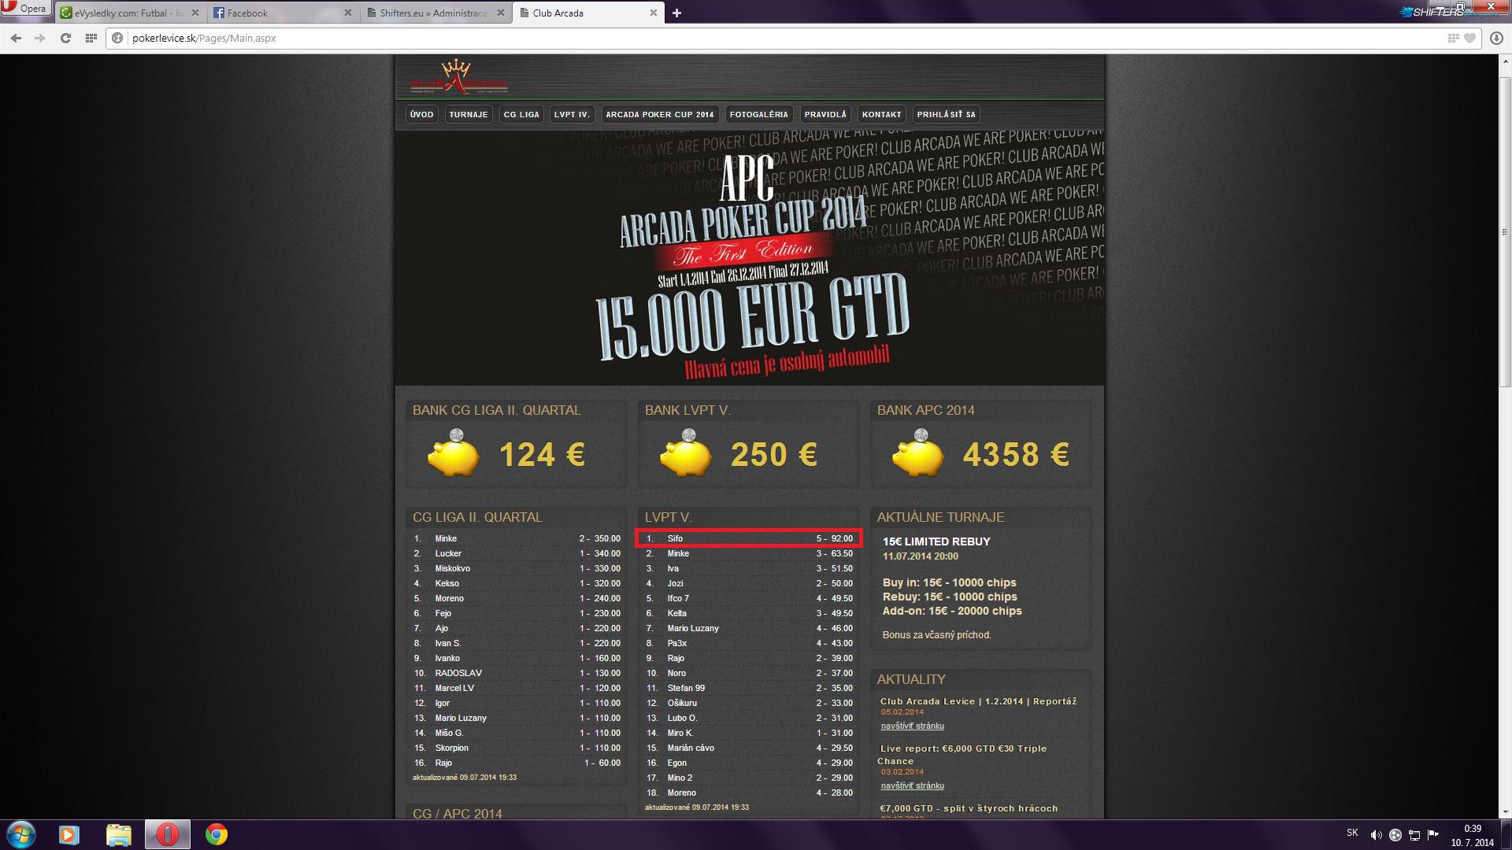Image resolution: width=1512 pixels, height=850 pixels.
Task: Click Stefan 99 row in LVPT V. table
Action: click(x=749, y=688)
